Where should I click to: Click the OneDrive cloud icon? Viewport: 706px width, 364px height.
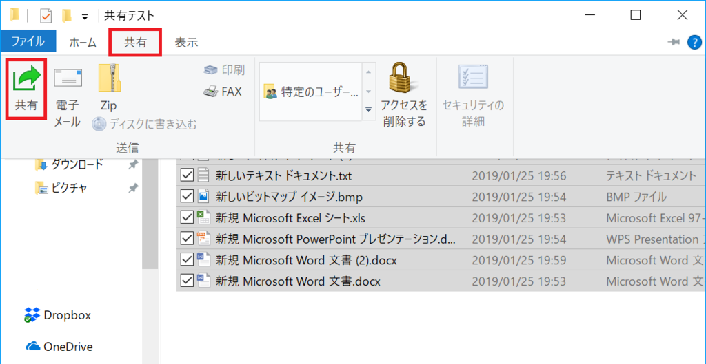33,347
